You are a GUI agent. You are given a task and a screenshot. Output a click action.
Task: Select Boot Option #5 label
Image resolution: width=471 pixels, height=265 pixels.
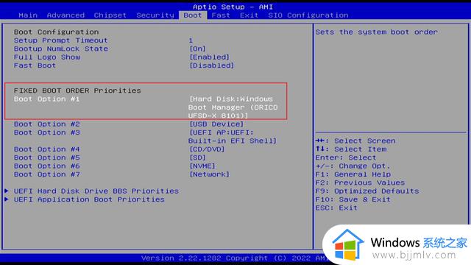46,158
